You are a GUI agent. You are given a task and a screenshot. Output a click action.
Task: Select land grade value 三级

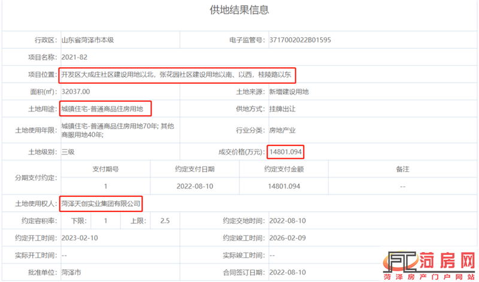click(x=68, y=152)
